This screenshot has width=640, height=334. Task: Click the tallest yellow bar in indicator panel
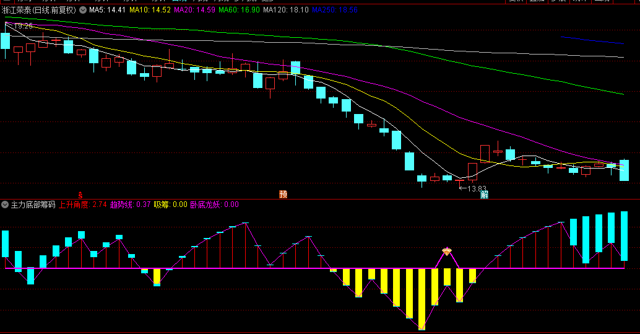click(x=422, y=299)
